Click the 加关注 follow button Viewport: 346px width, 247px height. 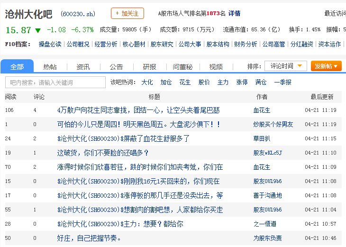tap(127, 13)
